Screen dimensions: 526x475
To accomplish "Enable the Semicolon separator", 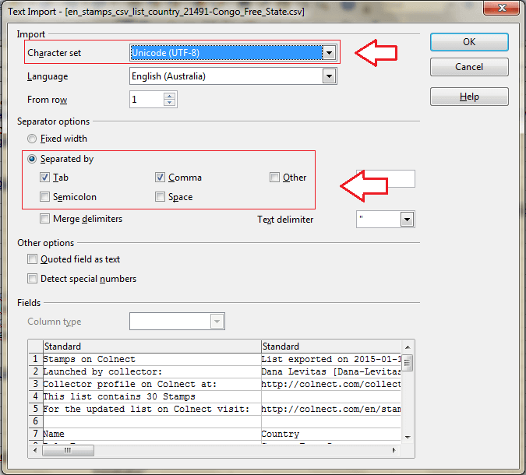I will point(45,197).
